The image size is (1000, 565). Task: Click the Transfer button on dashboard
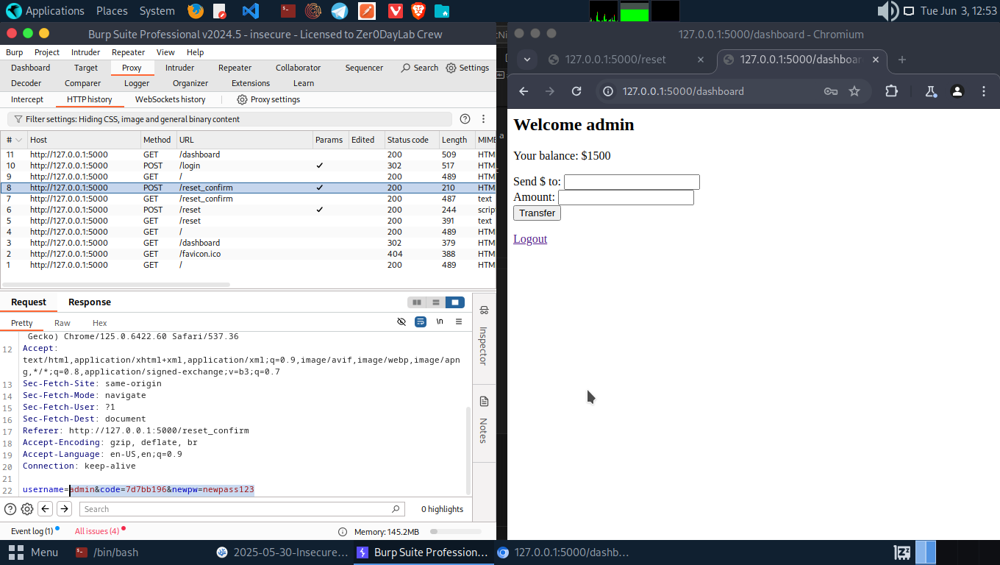pos(537,213)
